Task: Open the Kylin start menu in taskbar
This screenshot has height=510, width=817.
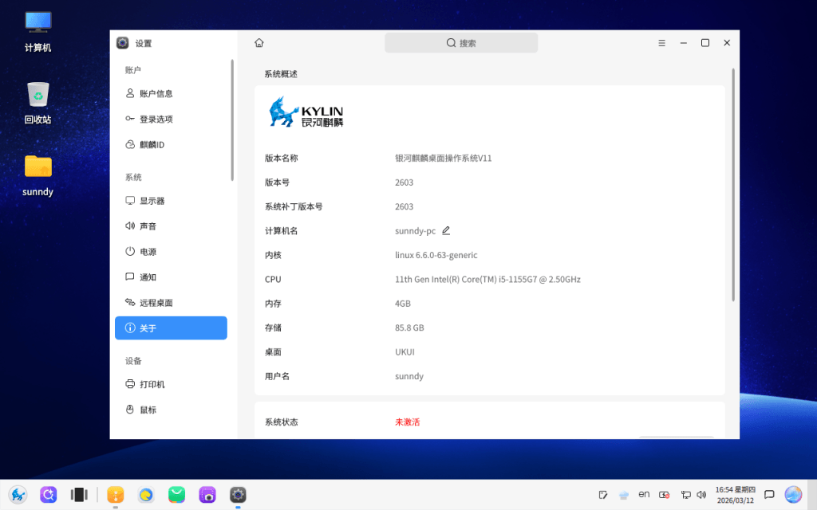Action: coord(18,494)
